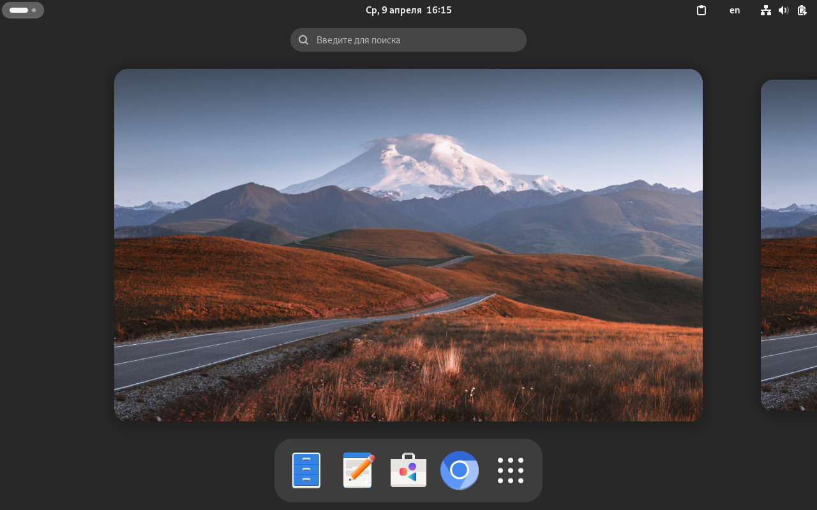Click the volume speaker icon in top bar
Image resolution: width=817 pixels, height=510 pixels.
pyautogui.click(x=784, y=10)
